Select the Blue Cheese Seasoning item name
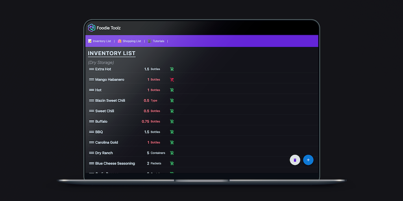403x201 pixels. [115, 163]
